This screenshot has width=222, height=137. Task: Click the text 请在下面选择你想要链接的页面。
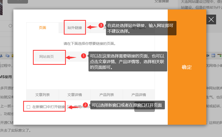tap(90, 44)
